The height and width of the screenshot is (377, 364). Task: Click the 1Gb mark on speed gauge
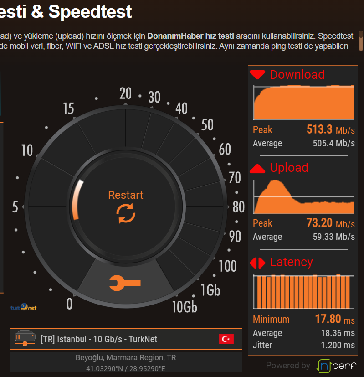(x=210, y=289)
